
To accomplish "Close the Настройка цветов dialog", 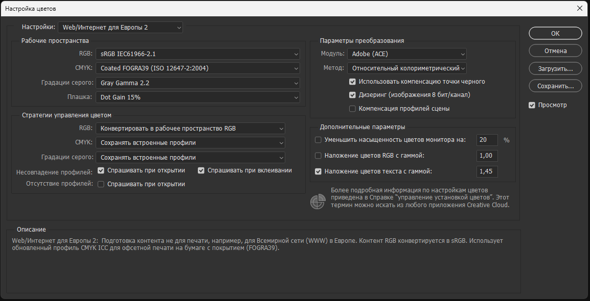I will click(x=579, y=8).
